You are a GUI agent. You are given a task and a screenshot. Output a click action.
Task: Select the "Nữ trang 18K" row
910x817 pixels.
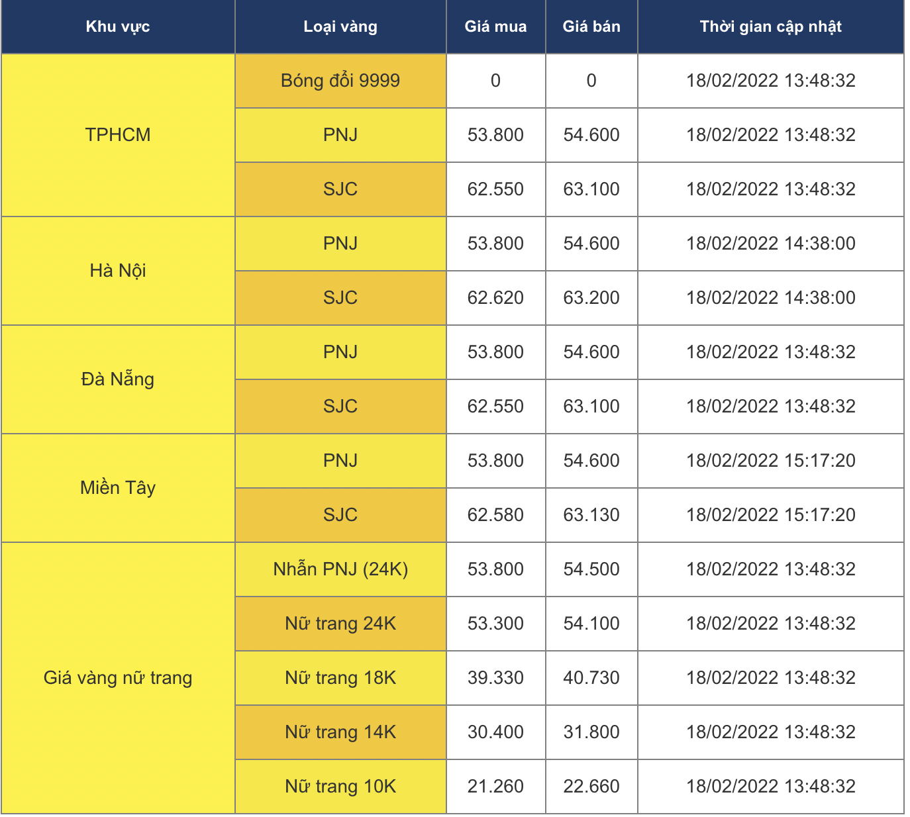pyautogui.click(x=340, y=677)
